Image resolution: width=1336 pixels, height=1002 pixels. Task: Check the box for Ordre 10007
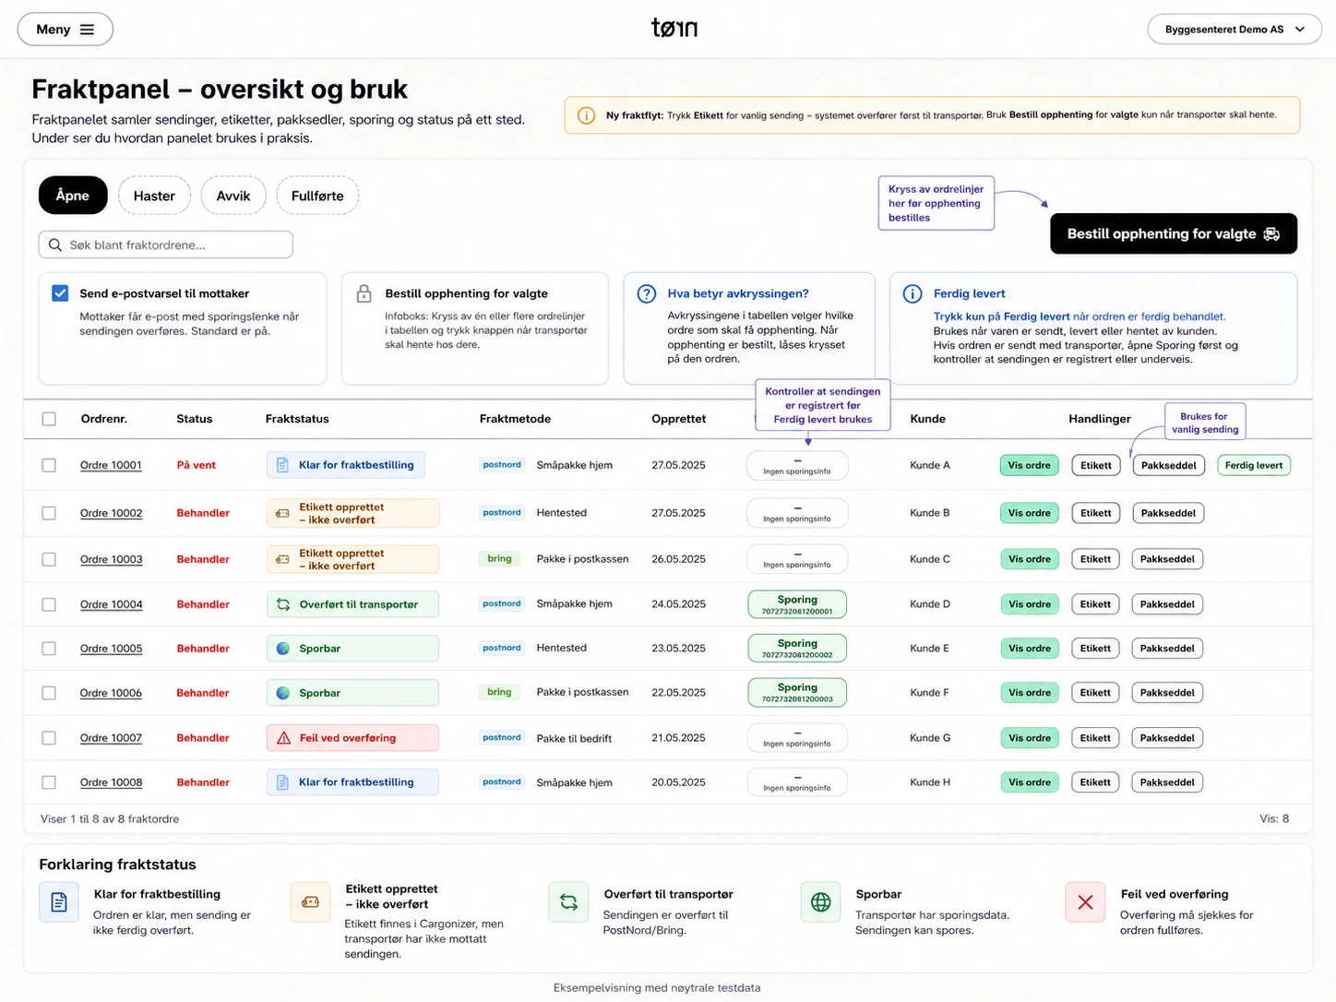(x=49, y=738)
